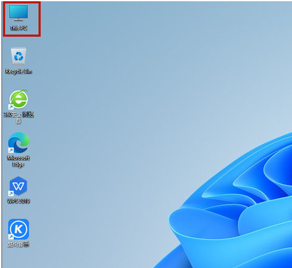Select the blue WPS 2019 hexagon icon
Screen dimensions: 292x268
tap(19, 186)
